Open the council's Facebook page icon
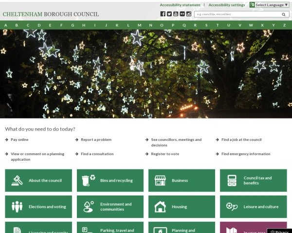 click(x=163, y=14)
